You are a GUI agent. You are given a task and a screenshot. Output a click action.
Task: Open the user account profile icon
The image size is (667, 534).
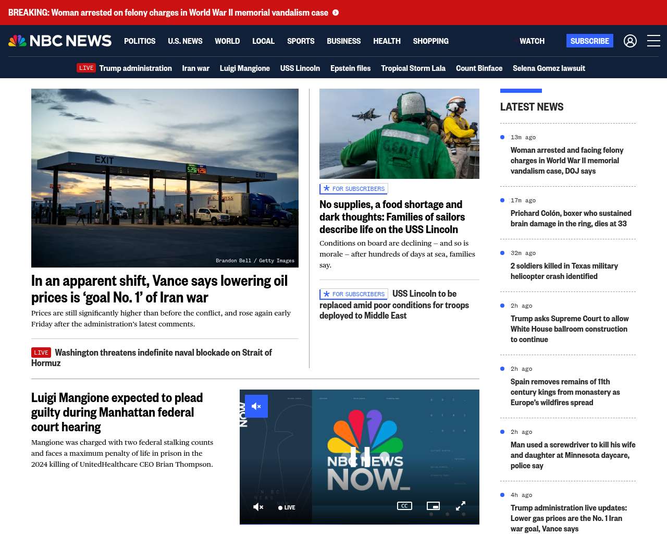tap(630, 41)
